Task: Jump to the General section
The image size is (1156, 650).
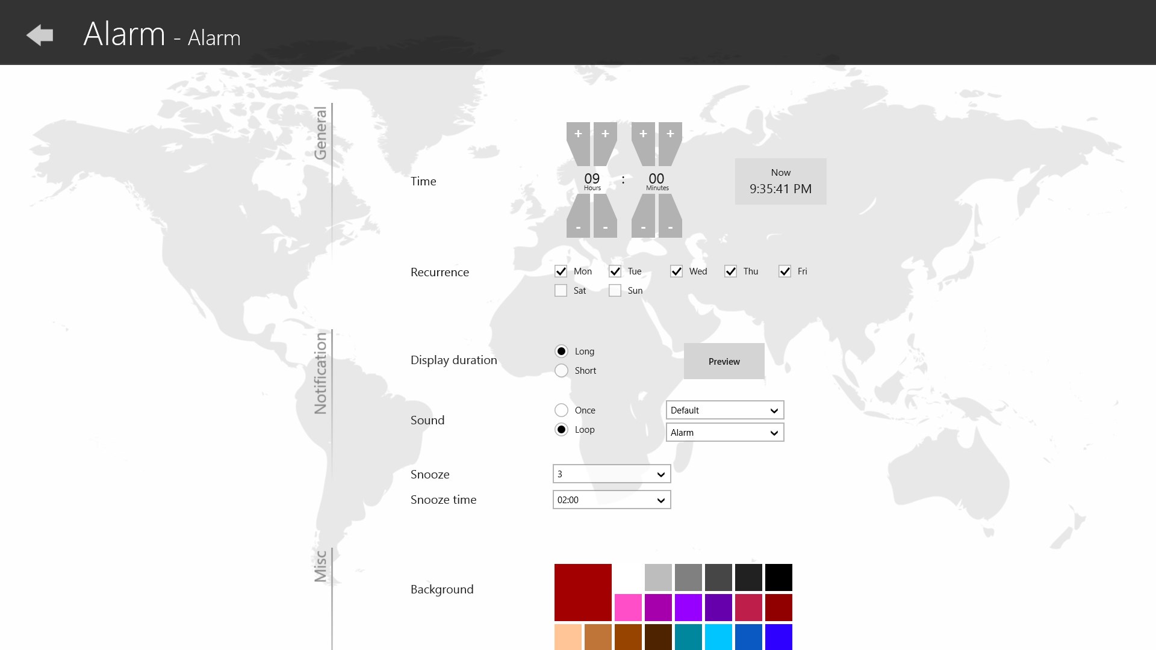Action: coord(320,132)
